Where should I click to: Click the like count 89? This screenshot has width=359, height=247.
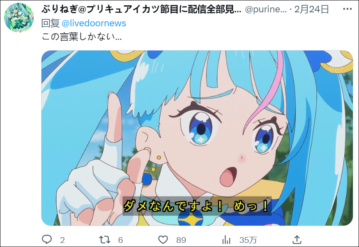click(x=181, y=240)
